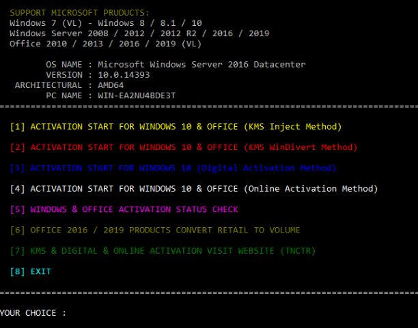Select option 4 Online Activation Method line
Screen dimensions: 418x328
tap(194, 189)
